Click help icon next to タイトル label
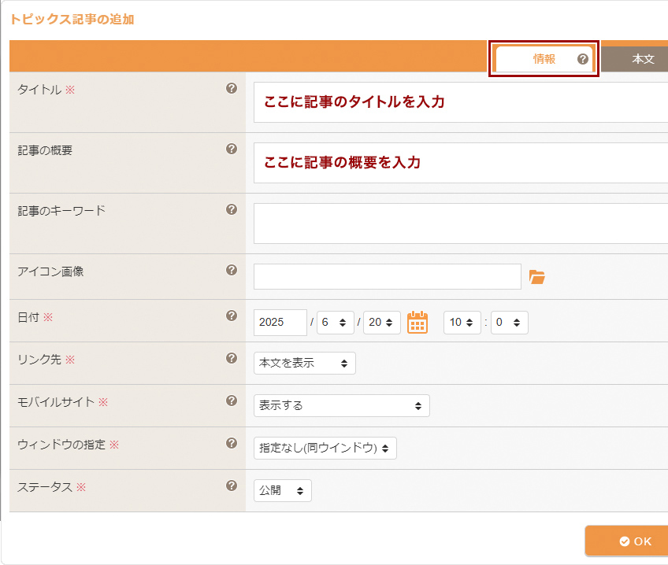This screenshot has width=668, height=565. click(232, 88)
